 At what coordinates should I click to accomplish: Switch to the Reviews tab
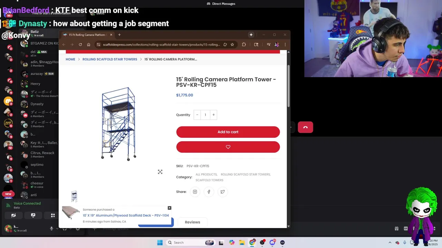click(x=192, y=222)
